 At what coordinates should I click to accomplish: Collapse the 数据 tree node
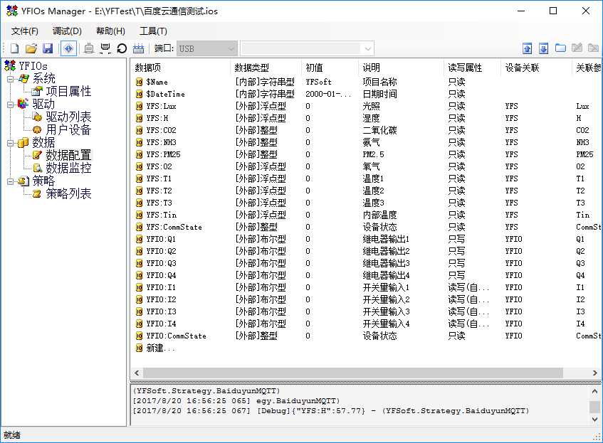pyautogui.click(x=11, y=143)
